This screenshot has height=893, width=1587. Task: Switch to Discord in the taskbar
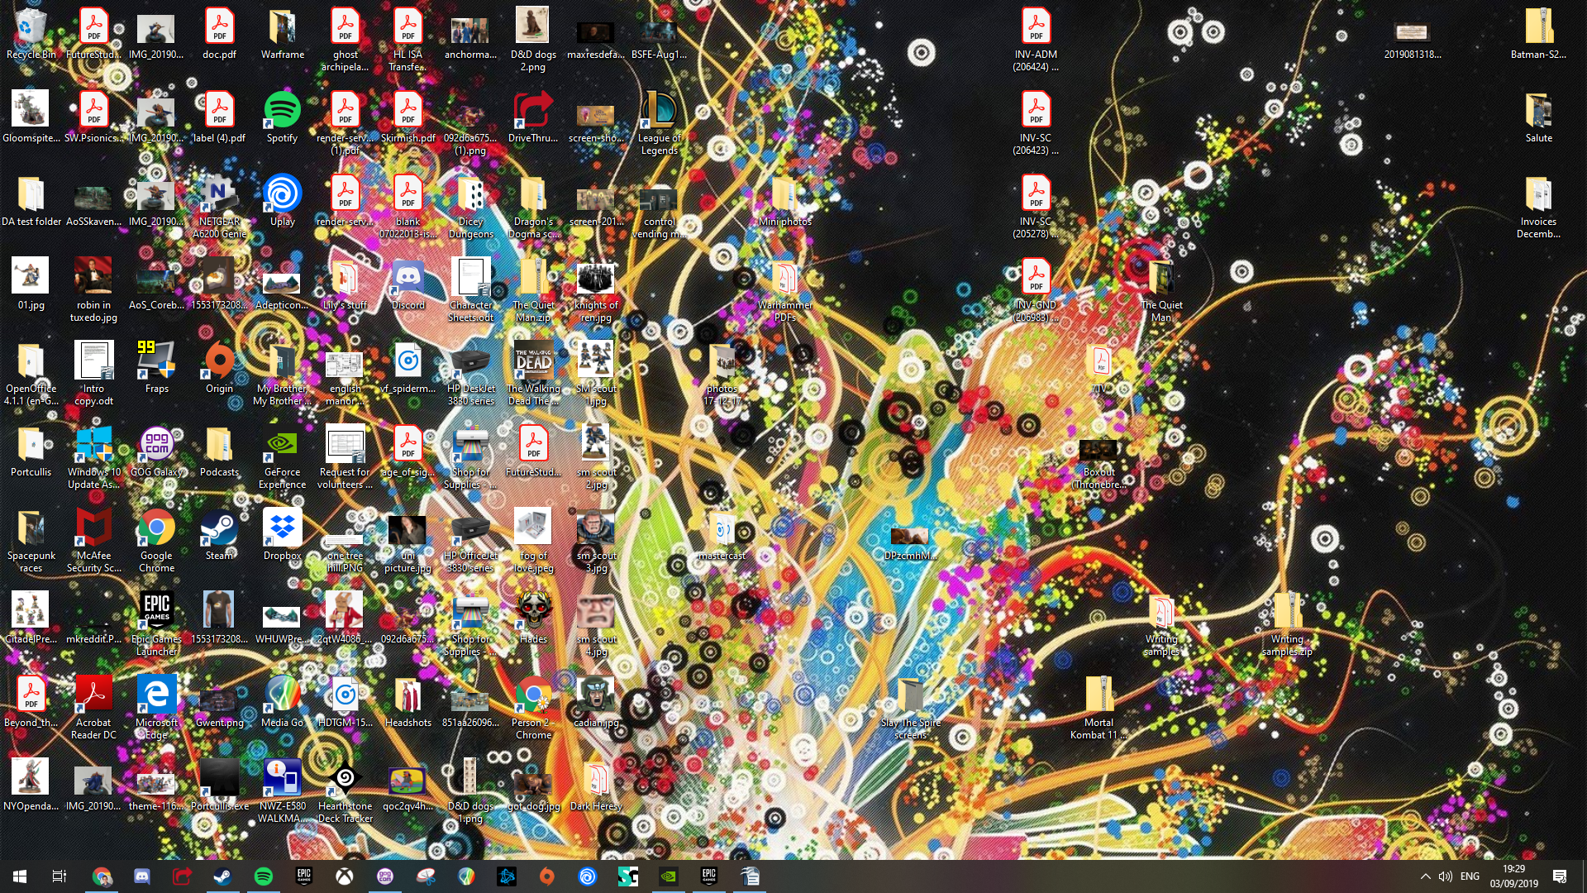pyautogui.click(x=141, y=876)
